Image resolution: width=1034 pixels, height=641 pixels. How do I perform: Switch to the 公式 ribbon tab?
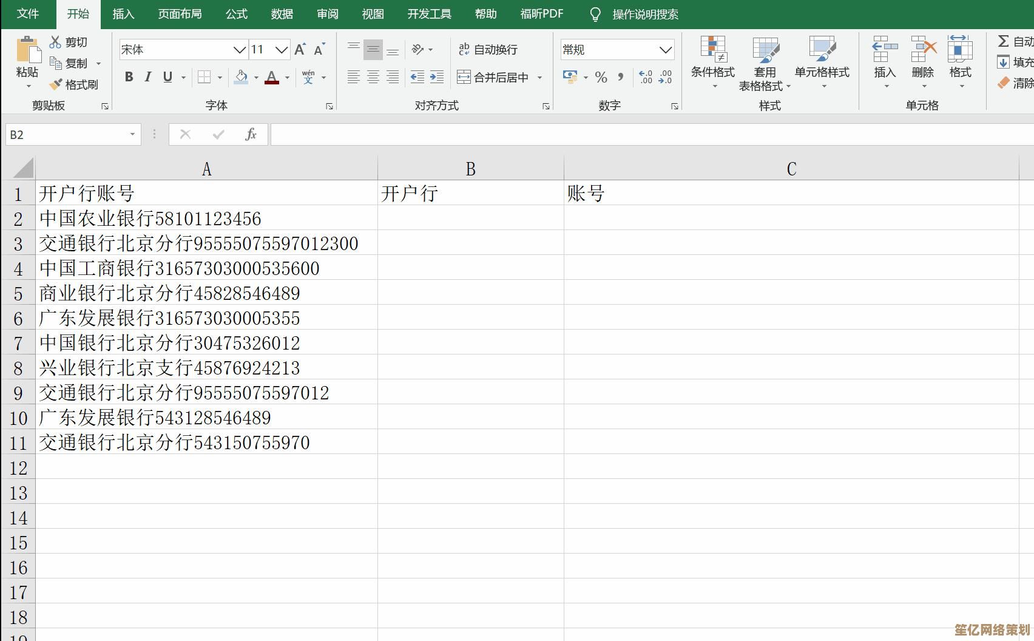tap(236, 14)
